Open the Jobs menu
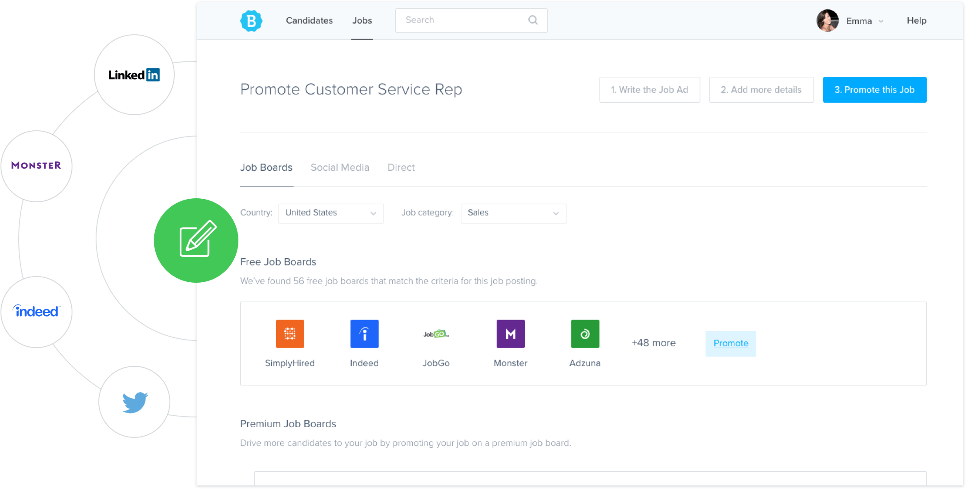The height and width of the screenshot is (489, 966). (362, 20)
